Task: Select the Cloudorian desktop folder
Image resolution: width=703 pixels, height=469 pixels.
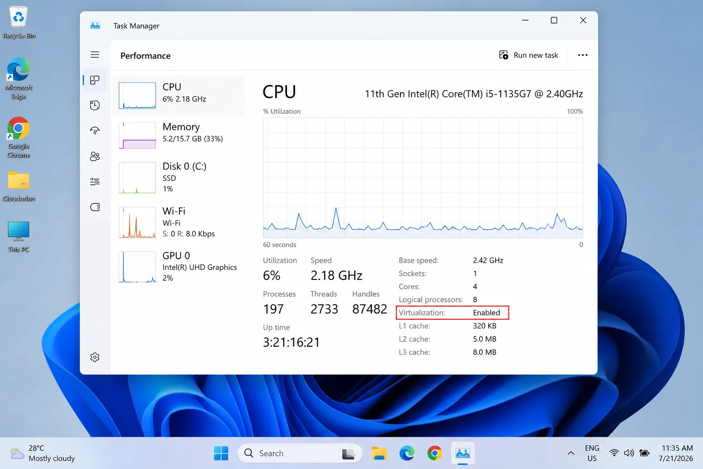Action: tap(19, 186)
